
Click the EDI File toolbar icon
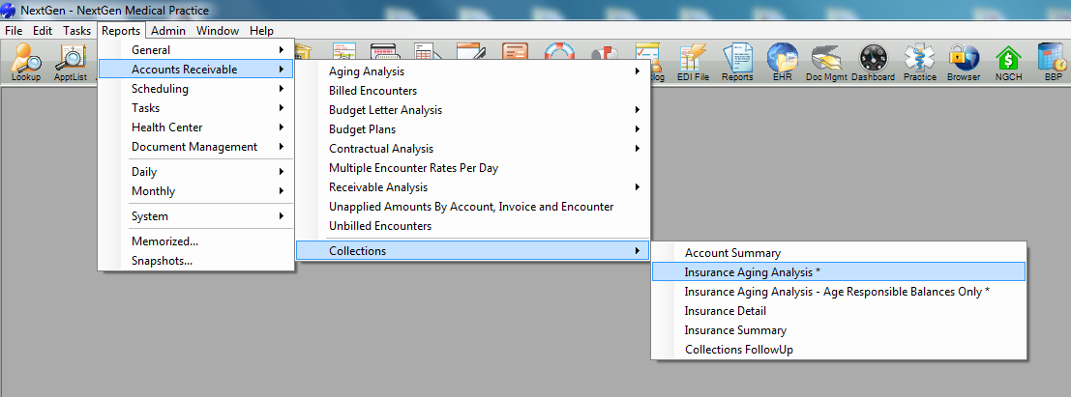(x=693, y=62)
